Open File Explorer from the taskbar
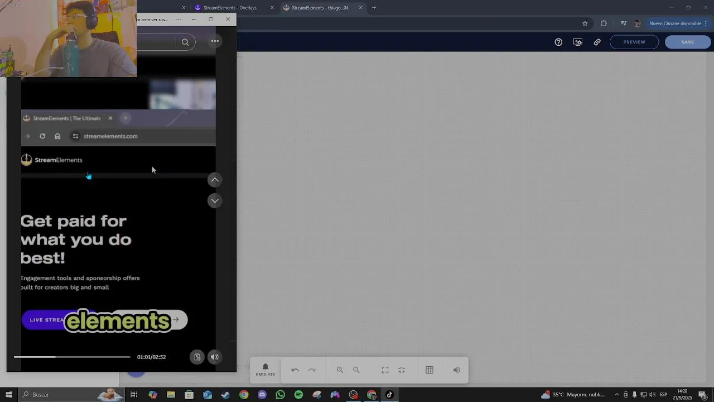Screen dimensions: 714x402 pyautogui.click(x=171, y=395)
